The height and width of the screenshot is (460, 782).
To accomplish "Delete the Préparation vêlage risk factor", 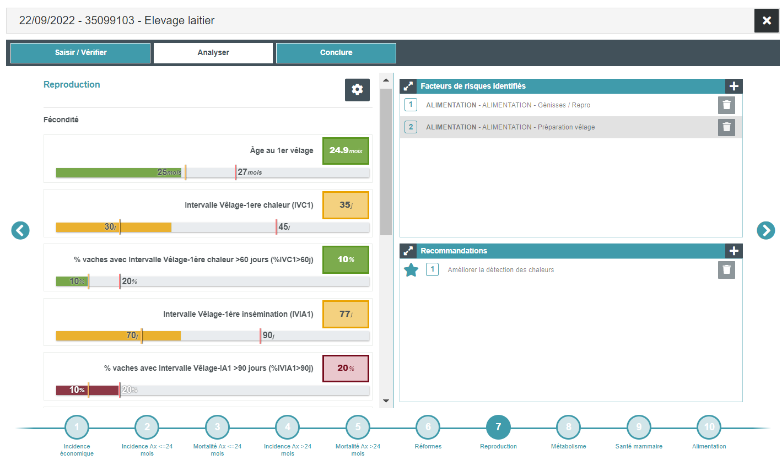I will click(726, 127).
